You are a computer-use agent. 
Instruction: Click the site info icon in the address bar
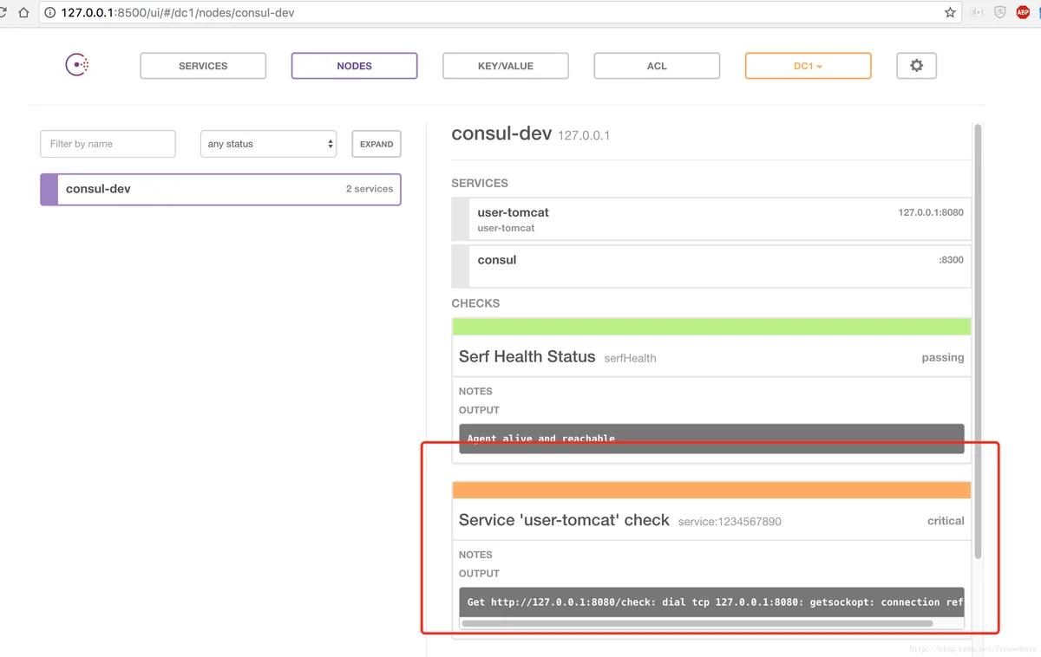pos(50,13)
